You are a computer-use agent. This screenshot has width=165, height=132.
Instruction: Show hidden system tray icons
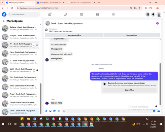(144, 124)
